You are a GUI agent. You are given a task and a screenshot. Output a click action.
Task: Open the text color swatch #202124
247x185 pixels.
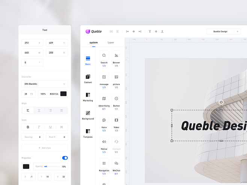[63, 94]
